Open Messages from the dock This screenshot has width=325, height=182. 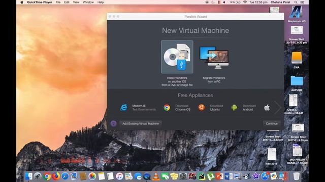click(x=138, y=176)
